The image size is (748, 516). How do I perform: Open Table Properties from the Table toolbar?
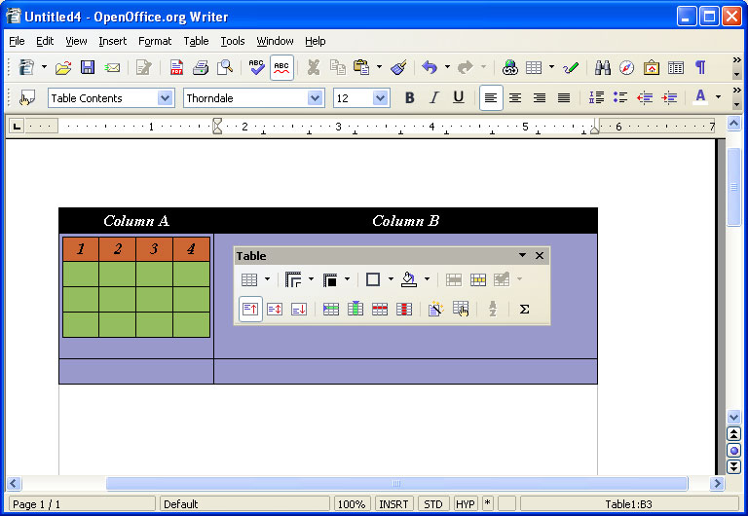(461, 309)
